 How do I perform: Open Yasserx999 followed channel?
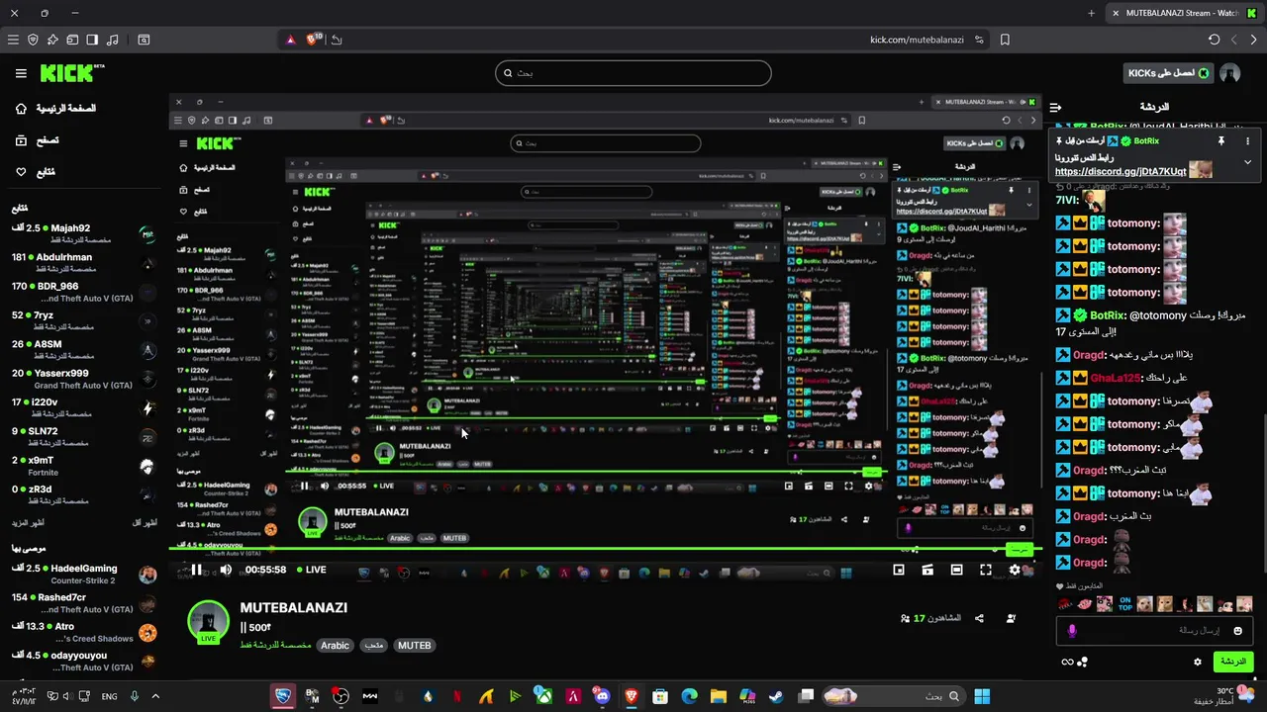(x=84, y=379)
